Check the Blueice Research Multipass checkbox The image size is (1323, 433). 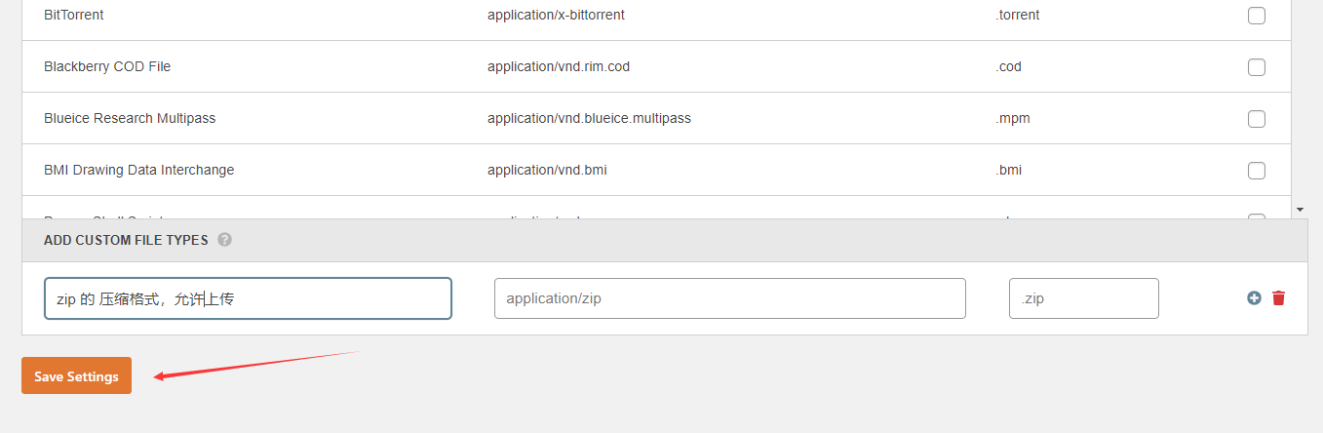[x=1257, y=119]
